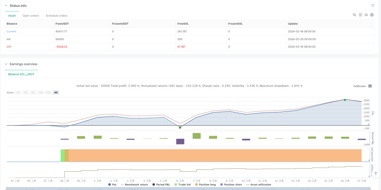381x190 pixels.
Task: Click the chart range navigator bar at bottom
Action: pyautogui.click(x=188, y=189)
